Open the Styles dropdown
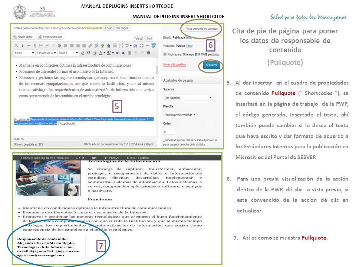 (x=24, y=53)
